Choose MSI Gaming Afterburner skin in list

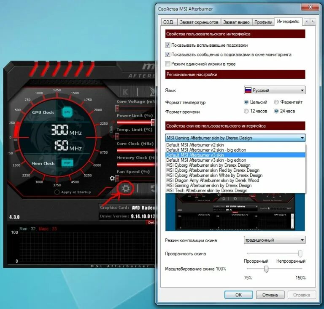click(235, 186)
